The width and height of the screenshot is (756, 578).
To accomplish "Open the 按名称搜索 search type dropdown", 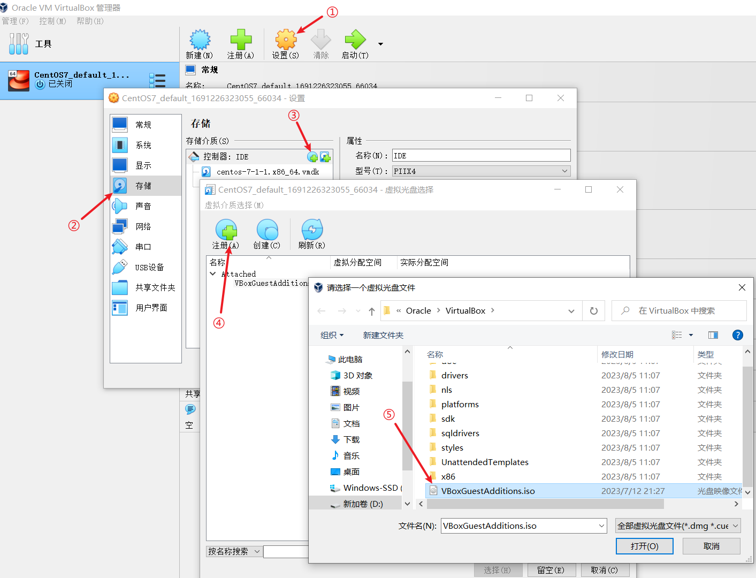I will (x=234, y=551).
